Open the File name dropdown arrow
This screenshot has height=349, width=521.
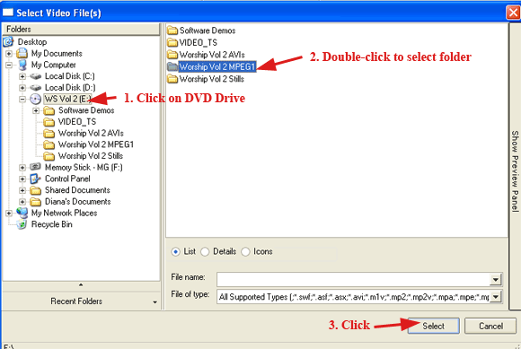pos(495,279)
